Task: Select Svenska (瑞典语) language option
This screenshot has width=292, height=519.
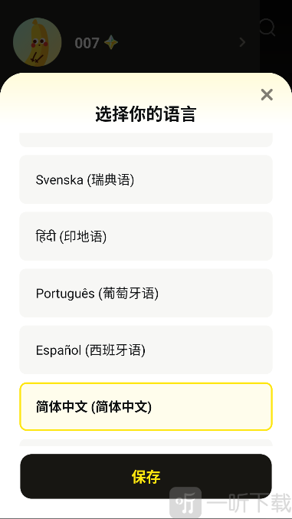Action: 146,179
